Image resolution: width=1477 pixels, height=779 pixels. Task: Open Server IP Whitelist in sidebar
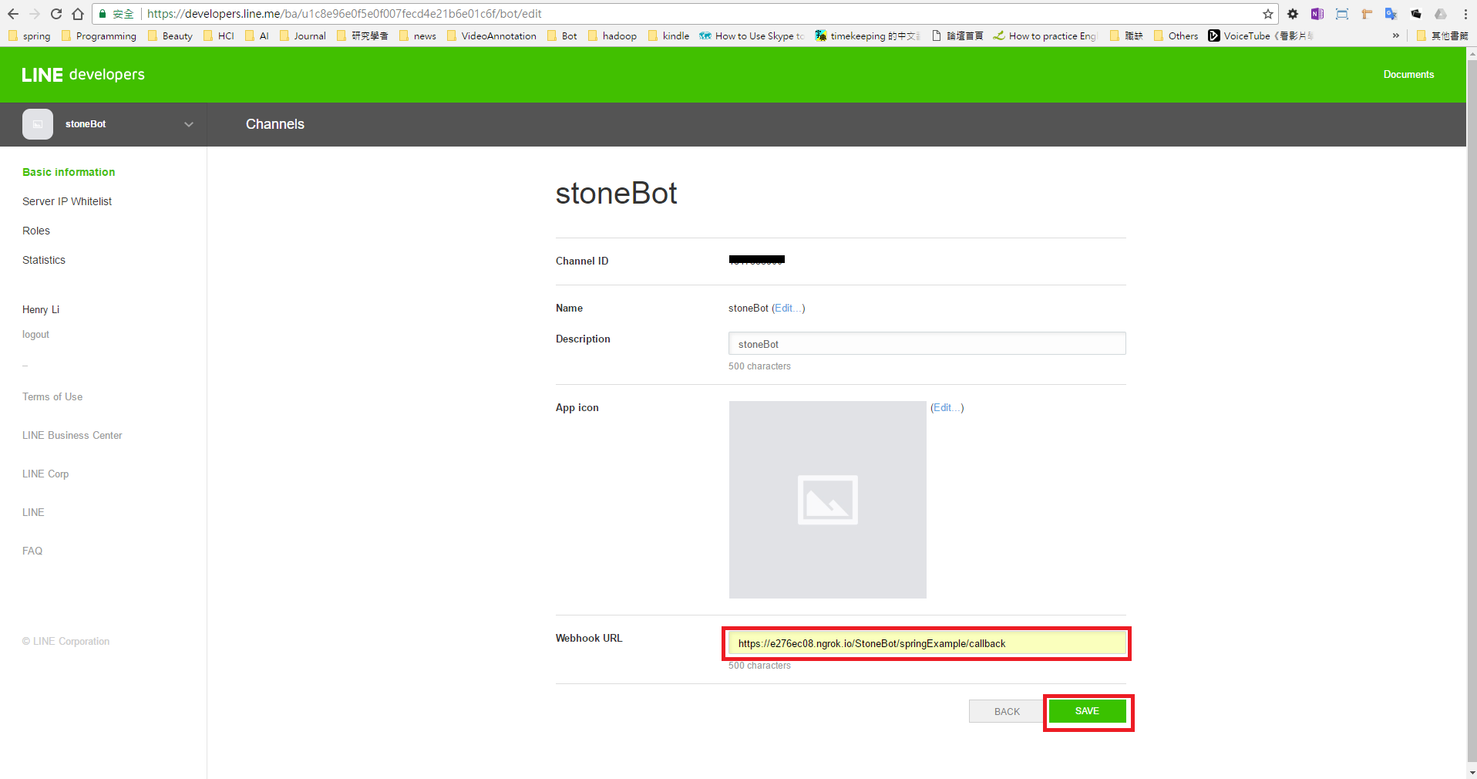[67, 201]
